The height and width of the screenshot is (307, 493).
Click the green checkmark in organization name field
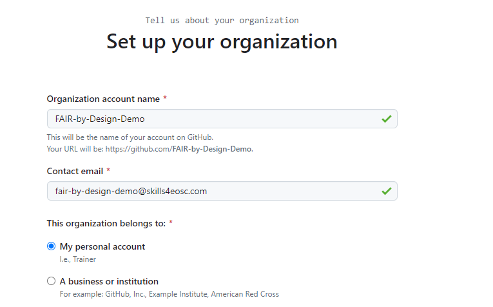pyautogui.click(x=386, y=119)
